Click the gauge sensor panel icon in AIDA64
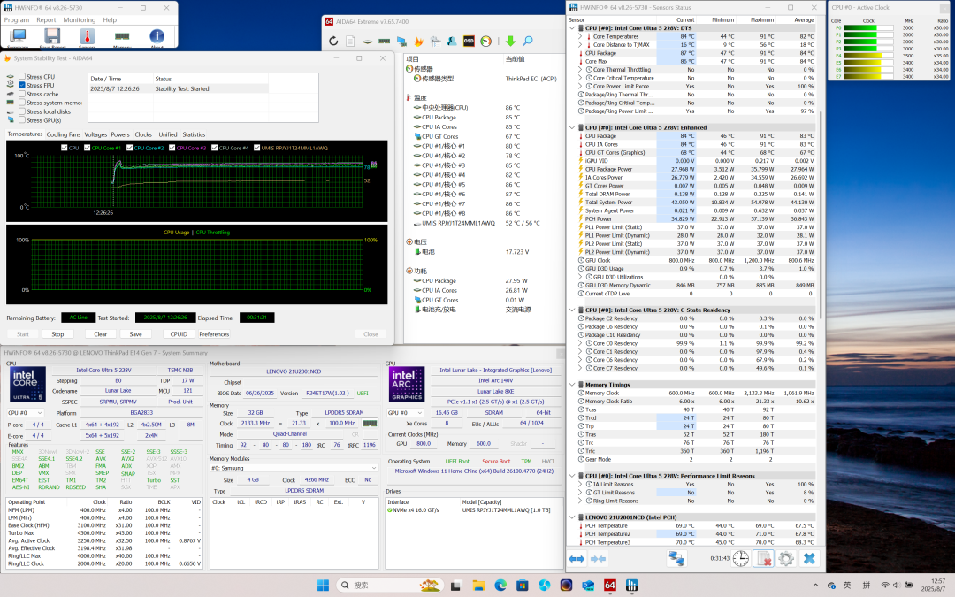 pos(486,42)
